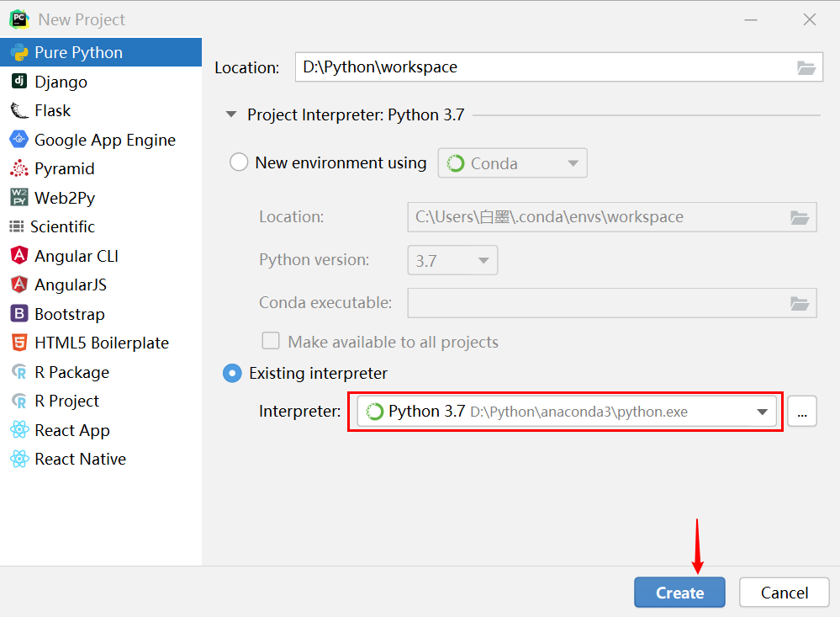Tick Make available to all projects checkbox

tap(271, 341)
